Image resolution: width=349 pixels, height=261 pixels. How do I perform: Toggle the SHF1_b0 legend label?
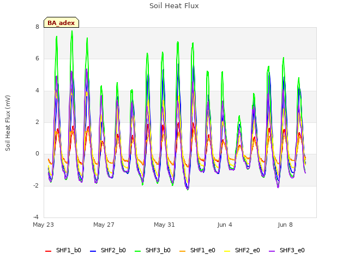69,250
